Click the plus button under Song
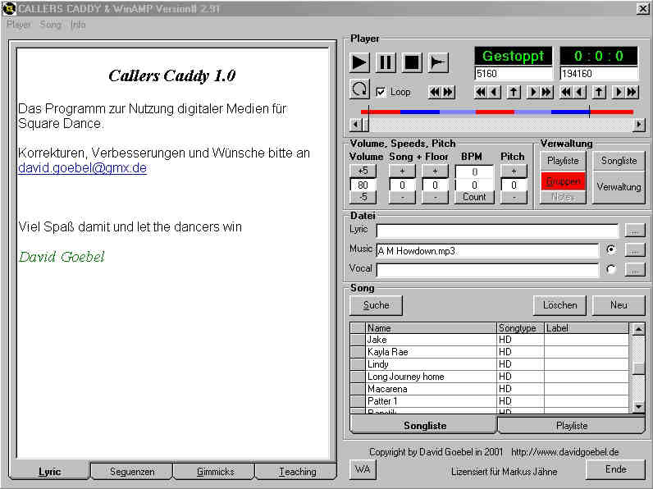Viewport: 653px width, 489px height. click(402, 171)
